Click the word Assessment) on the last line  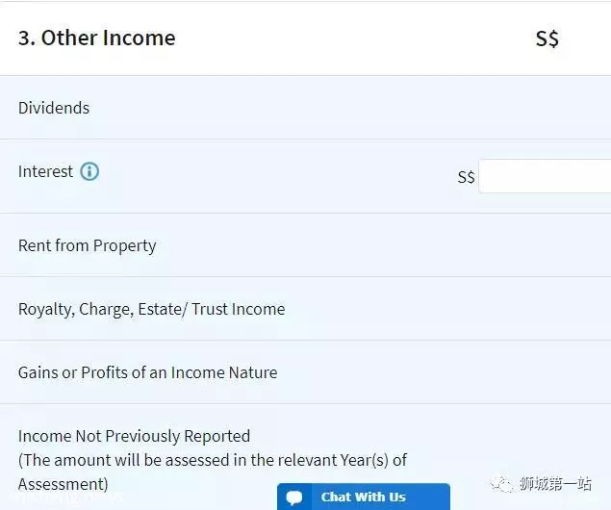(64, 484)
